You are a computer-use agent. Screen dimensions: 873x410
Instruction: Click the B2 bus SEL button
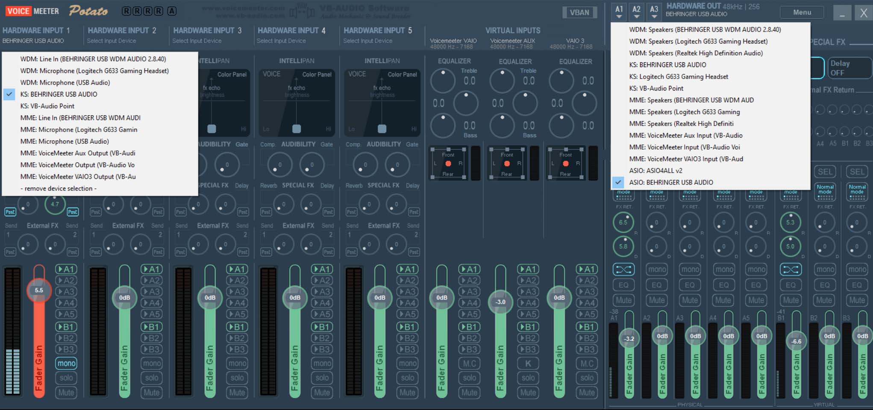coord(825,172)
